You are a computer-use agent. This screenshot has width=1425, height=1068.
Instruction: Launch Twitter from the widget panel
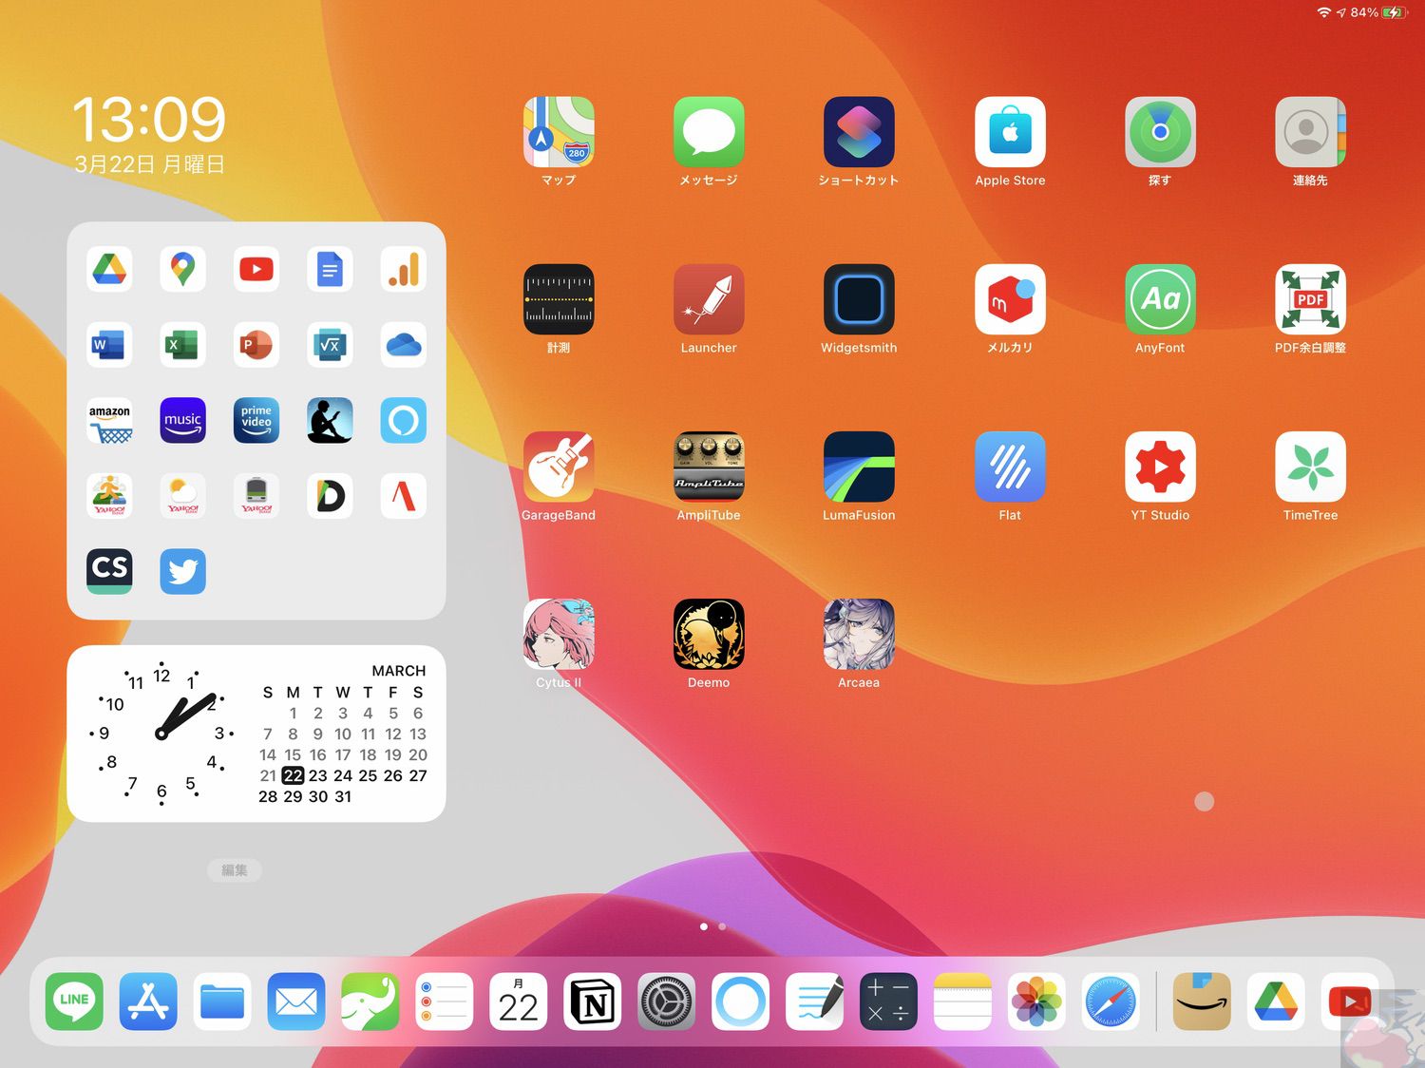pyautogui.click(x=182, y=571)
